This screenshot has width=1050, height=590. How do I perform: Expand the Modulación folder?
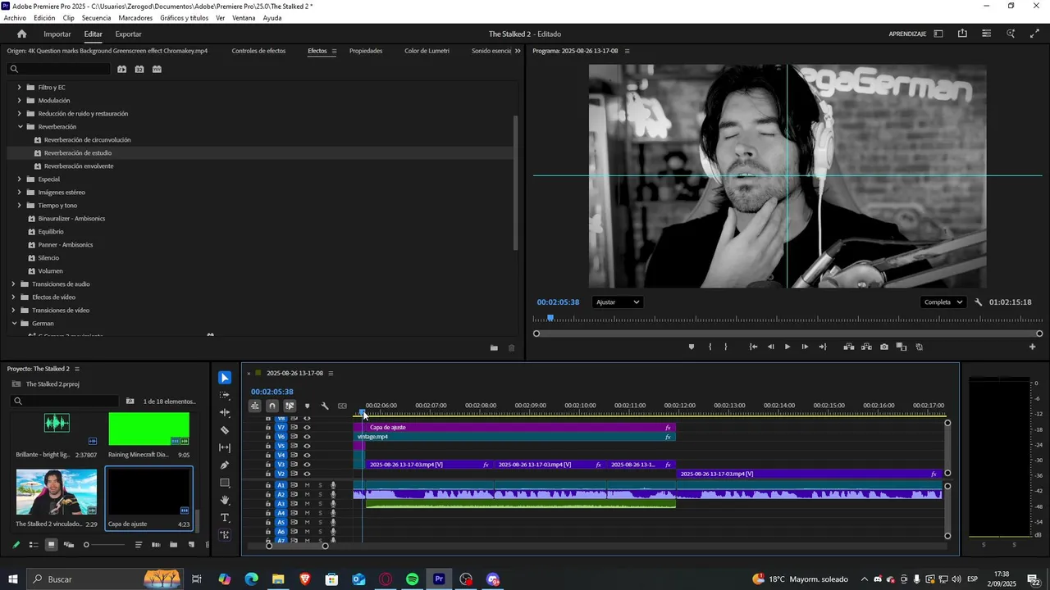pos(20,101)
